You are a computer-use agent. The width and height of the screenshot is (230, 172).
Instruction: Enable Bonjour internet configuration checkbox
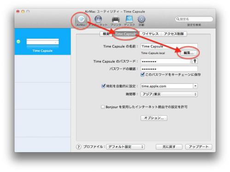click(103, 107)
